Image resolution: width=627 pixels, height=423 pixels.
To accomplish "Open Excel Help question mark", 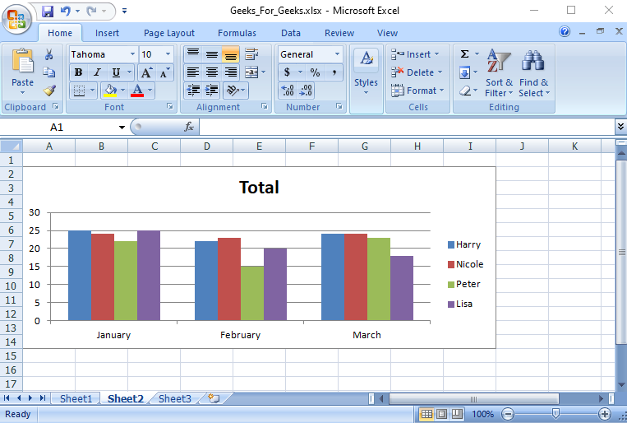I will click(x=565, y=31).
